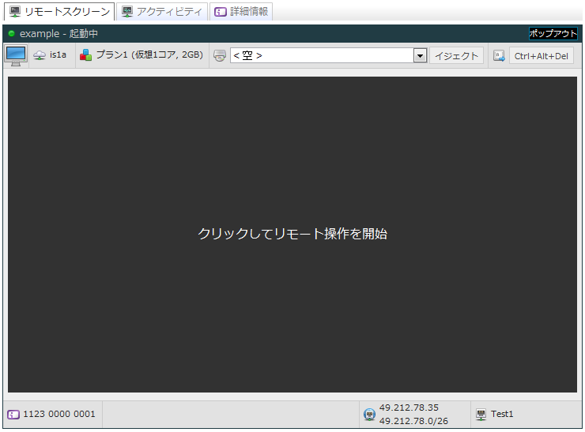Click the is1a zone icon
Image resolution: width=585 pixels, height=432 pixels.
[40, 56]
